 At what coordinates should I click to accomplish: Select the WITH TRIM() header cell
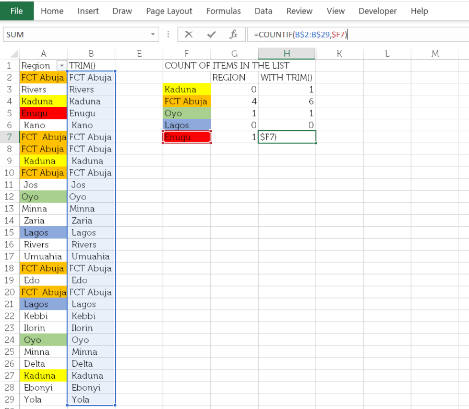click(286, 78)
